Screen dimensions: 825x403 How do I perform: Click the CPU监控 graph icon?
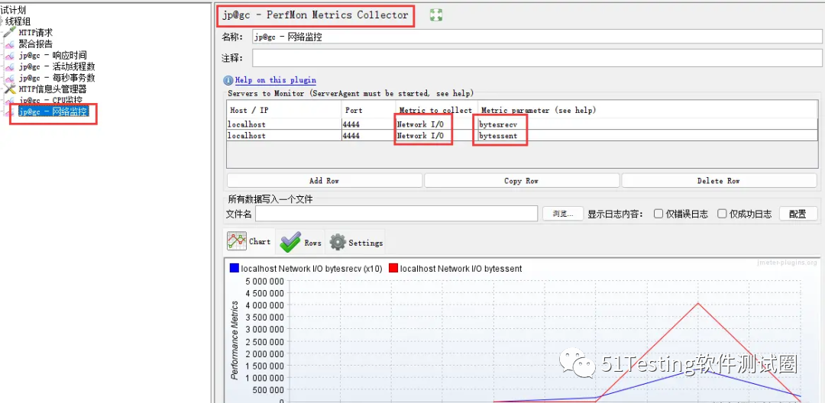[x=9, y=100]
